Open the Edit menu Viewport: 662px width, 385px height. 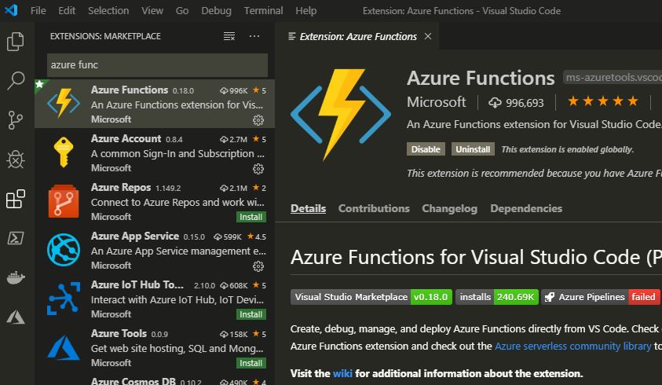[x=67, y=10]
